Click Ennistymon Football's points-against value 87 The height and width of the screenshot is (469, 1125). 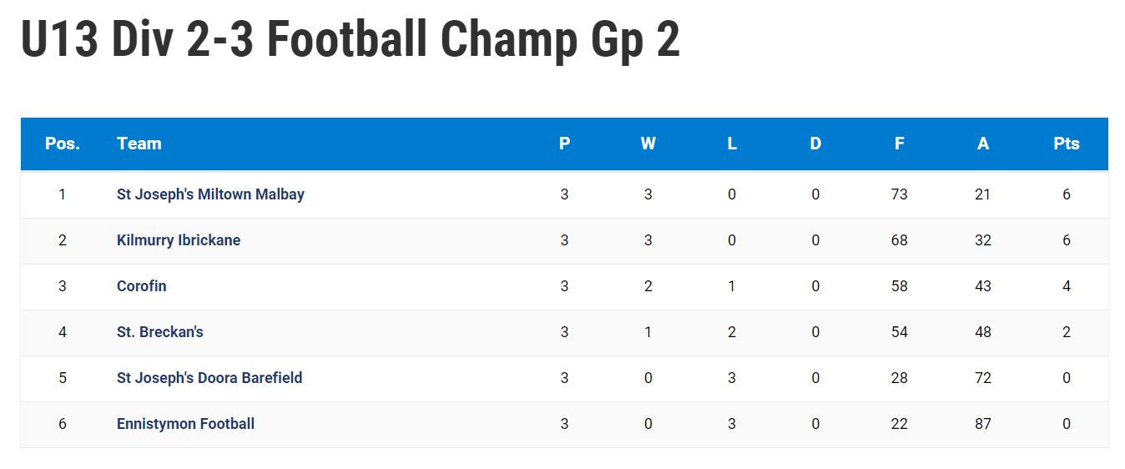(983, 424)
